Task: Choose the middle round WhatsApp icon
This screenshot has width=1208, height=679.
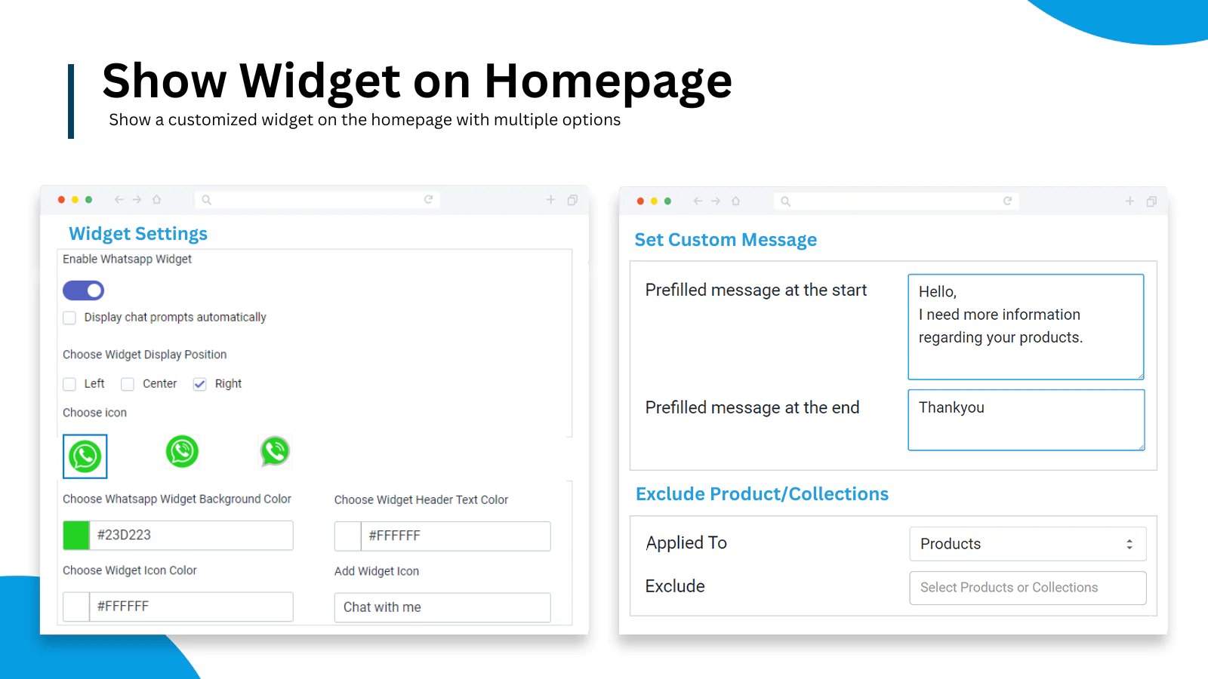Action: tap(182, 451)
